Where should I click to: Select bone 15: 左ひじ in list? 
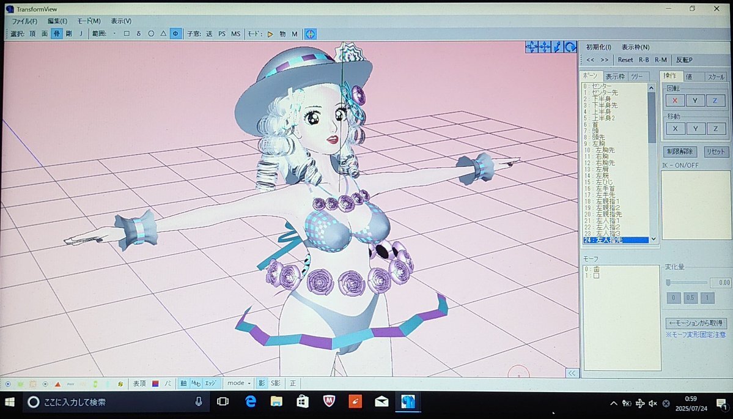click(615, 182)
